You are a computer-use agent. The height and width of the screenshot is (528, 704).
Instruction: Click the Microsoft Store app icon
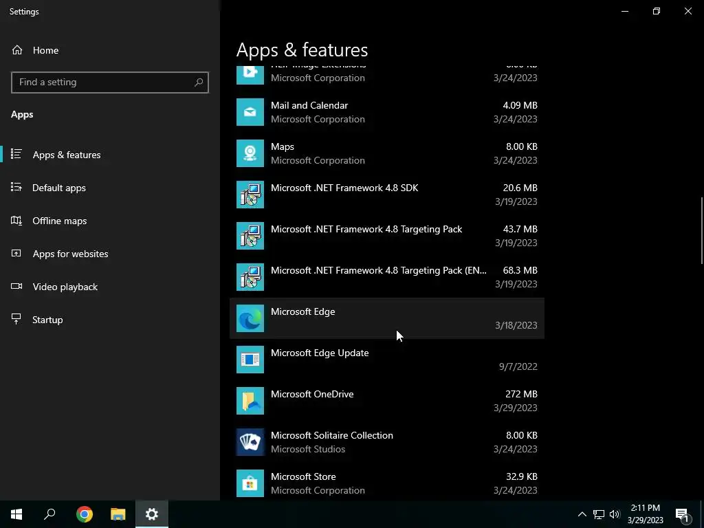(x=250, y=483)
